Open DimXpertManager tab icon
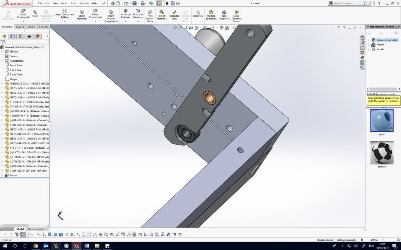Viewport: 401px width, 250px height. [x=29, y=36]
